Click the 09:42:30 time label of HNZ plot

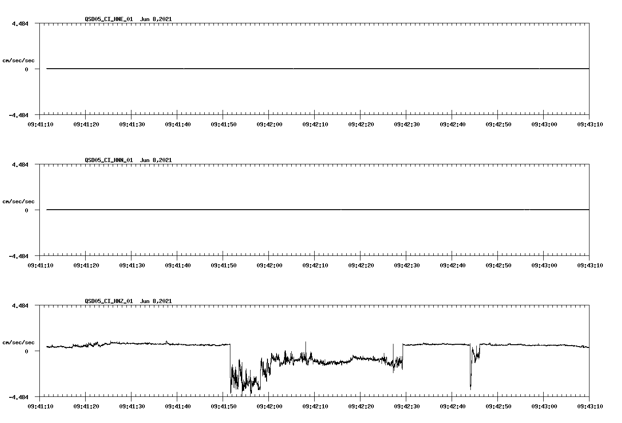click(x=407, y=406)
